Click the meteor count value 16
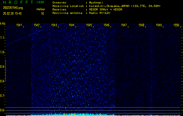This screenshot has height=116, width=183. [42, 14]
